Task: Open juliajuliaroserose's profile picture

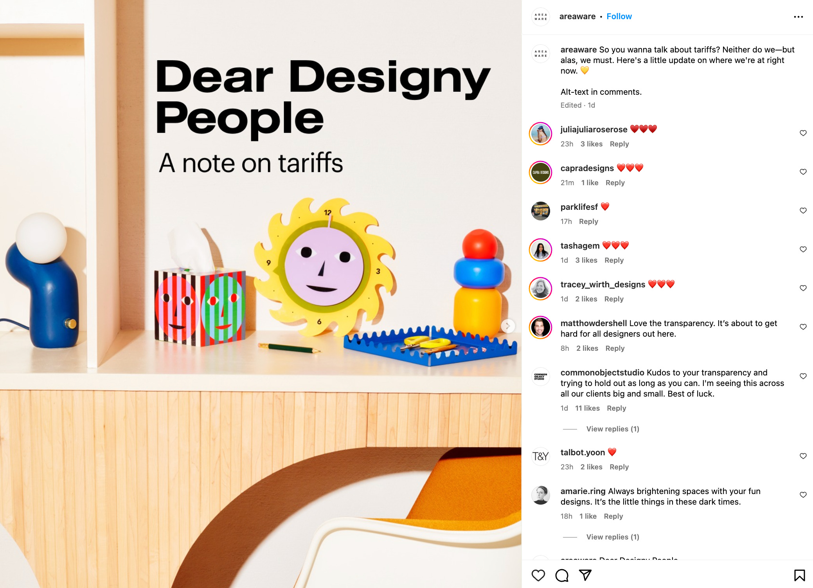Action: click(x=541, y=134)
